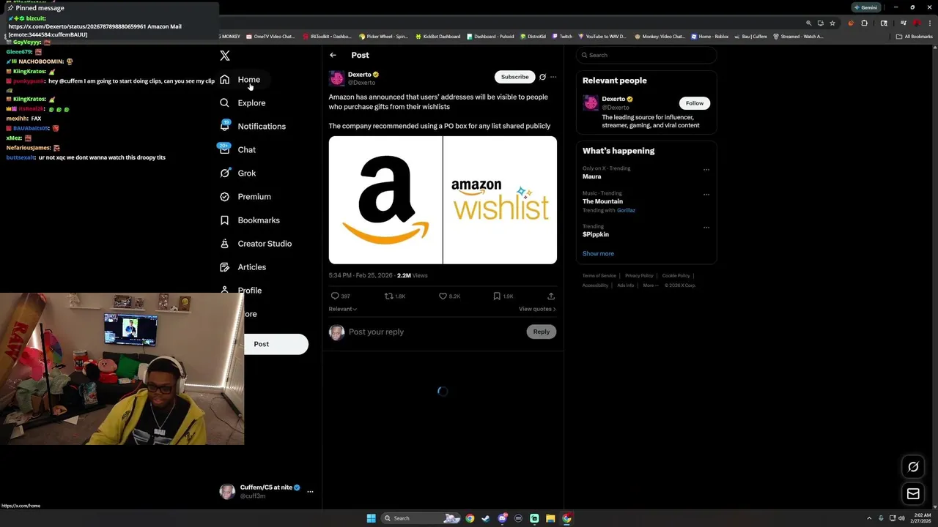Open the DistroKid bookmark

(x=533, y=36)
